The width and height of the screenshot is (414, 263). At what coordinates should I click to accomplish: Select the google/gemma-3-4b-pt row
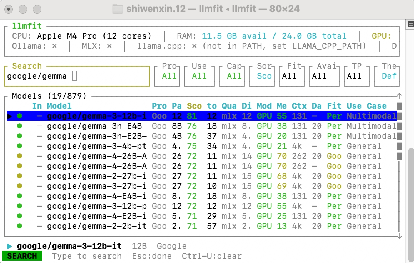202,146
